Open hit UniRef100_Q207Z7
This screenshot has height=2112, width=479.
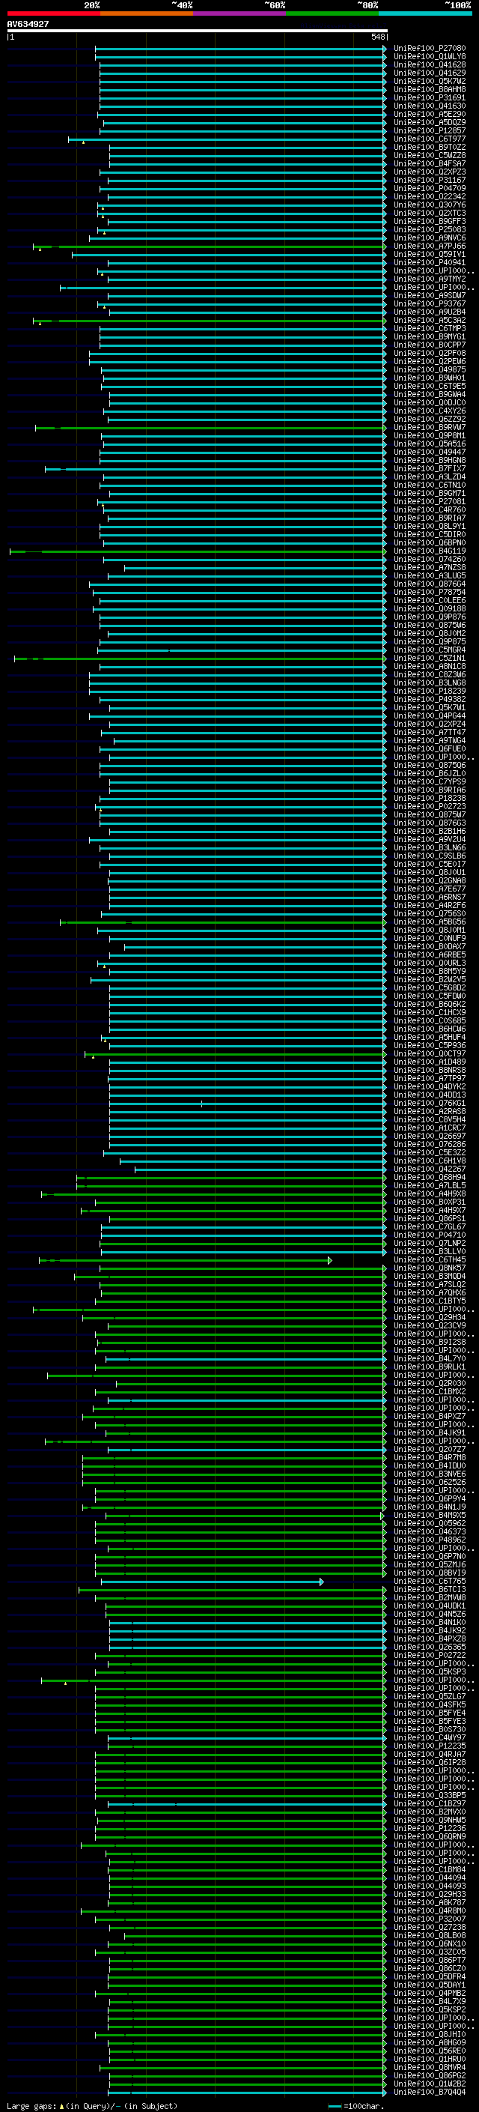tap(430, 1450)
